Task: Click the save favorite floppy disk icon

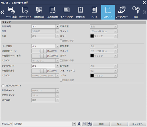Action: pyautogui.click(x=84, y=124)
